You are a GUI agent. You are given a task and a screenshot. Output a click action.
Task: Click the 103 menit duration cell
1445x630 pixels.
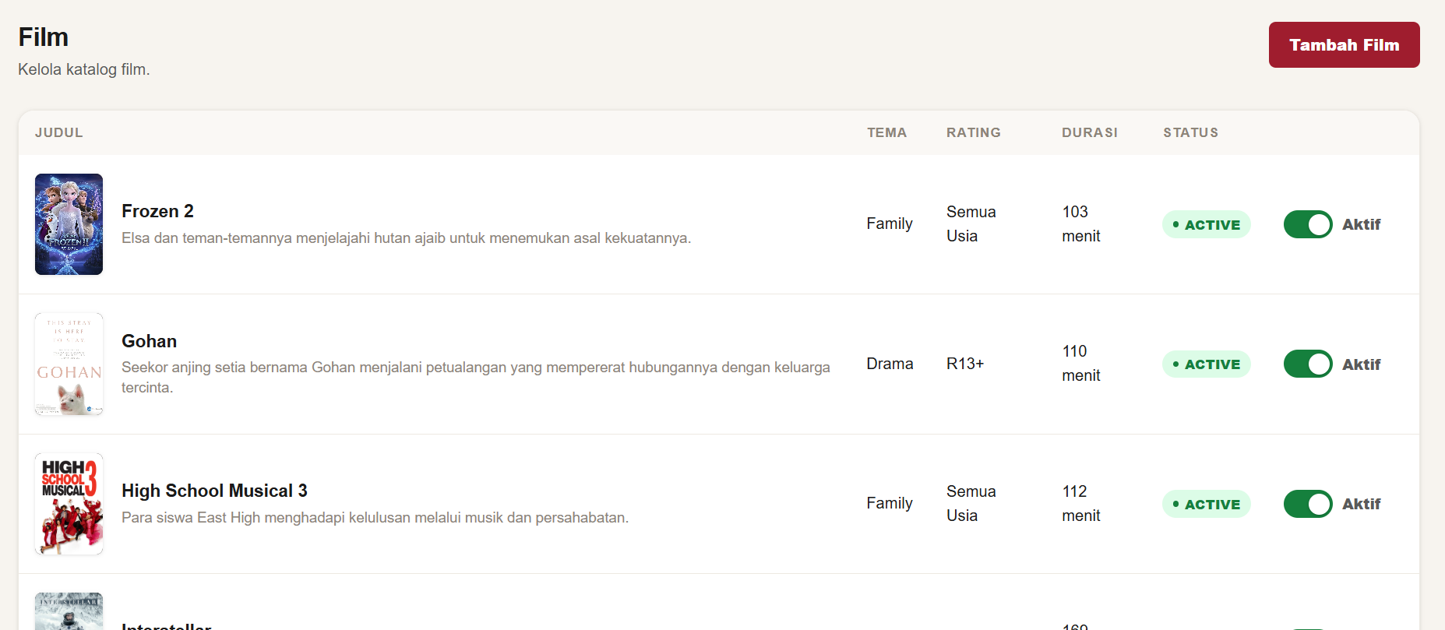click(1081, 223)
